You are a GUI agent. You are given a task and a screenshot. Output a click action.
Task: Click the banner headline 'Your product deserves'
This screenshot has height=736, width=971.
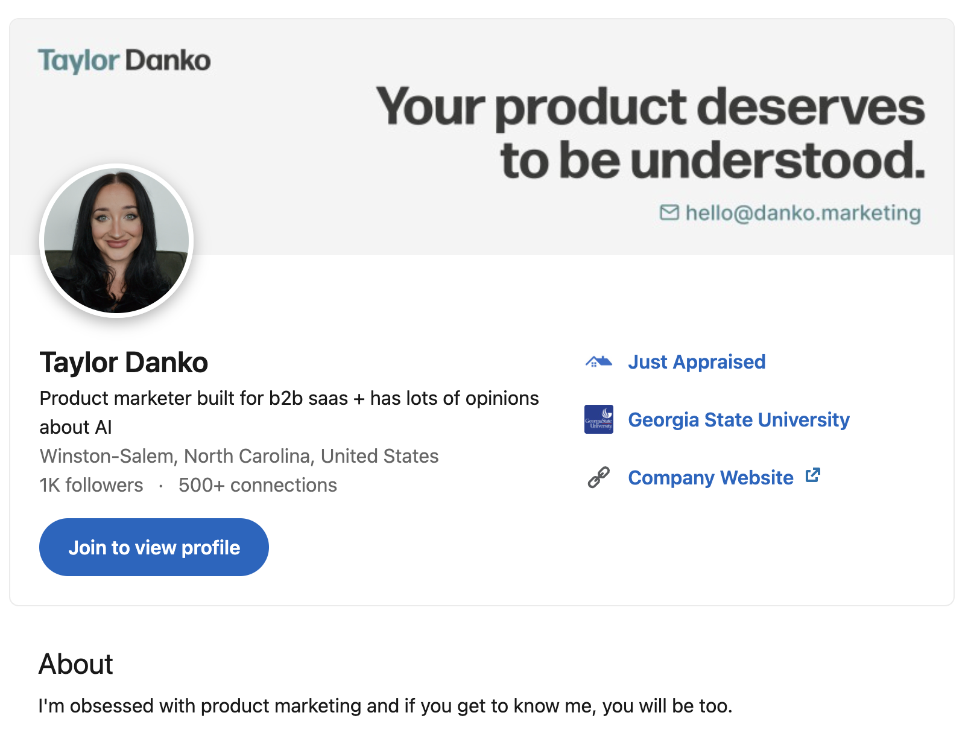pyautogui.click(x=650, y=107)
